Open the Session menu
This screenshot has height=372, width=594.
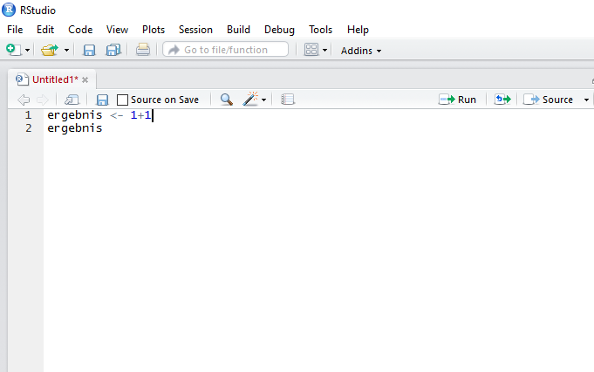click(x=195, y=30)
